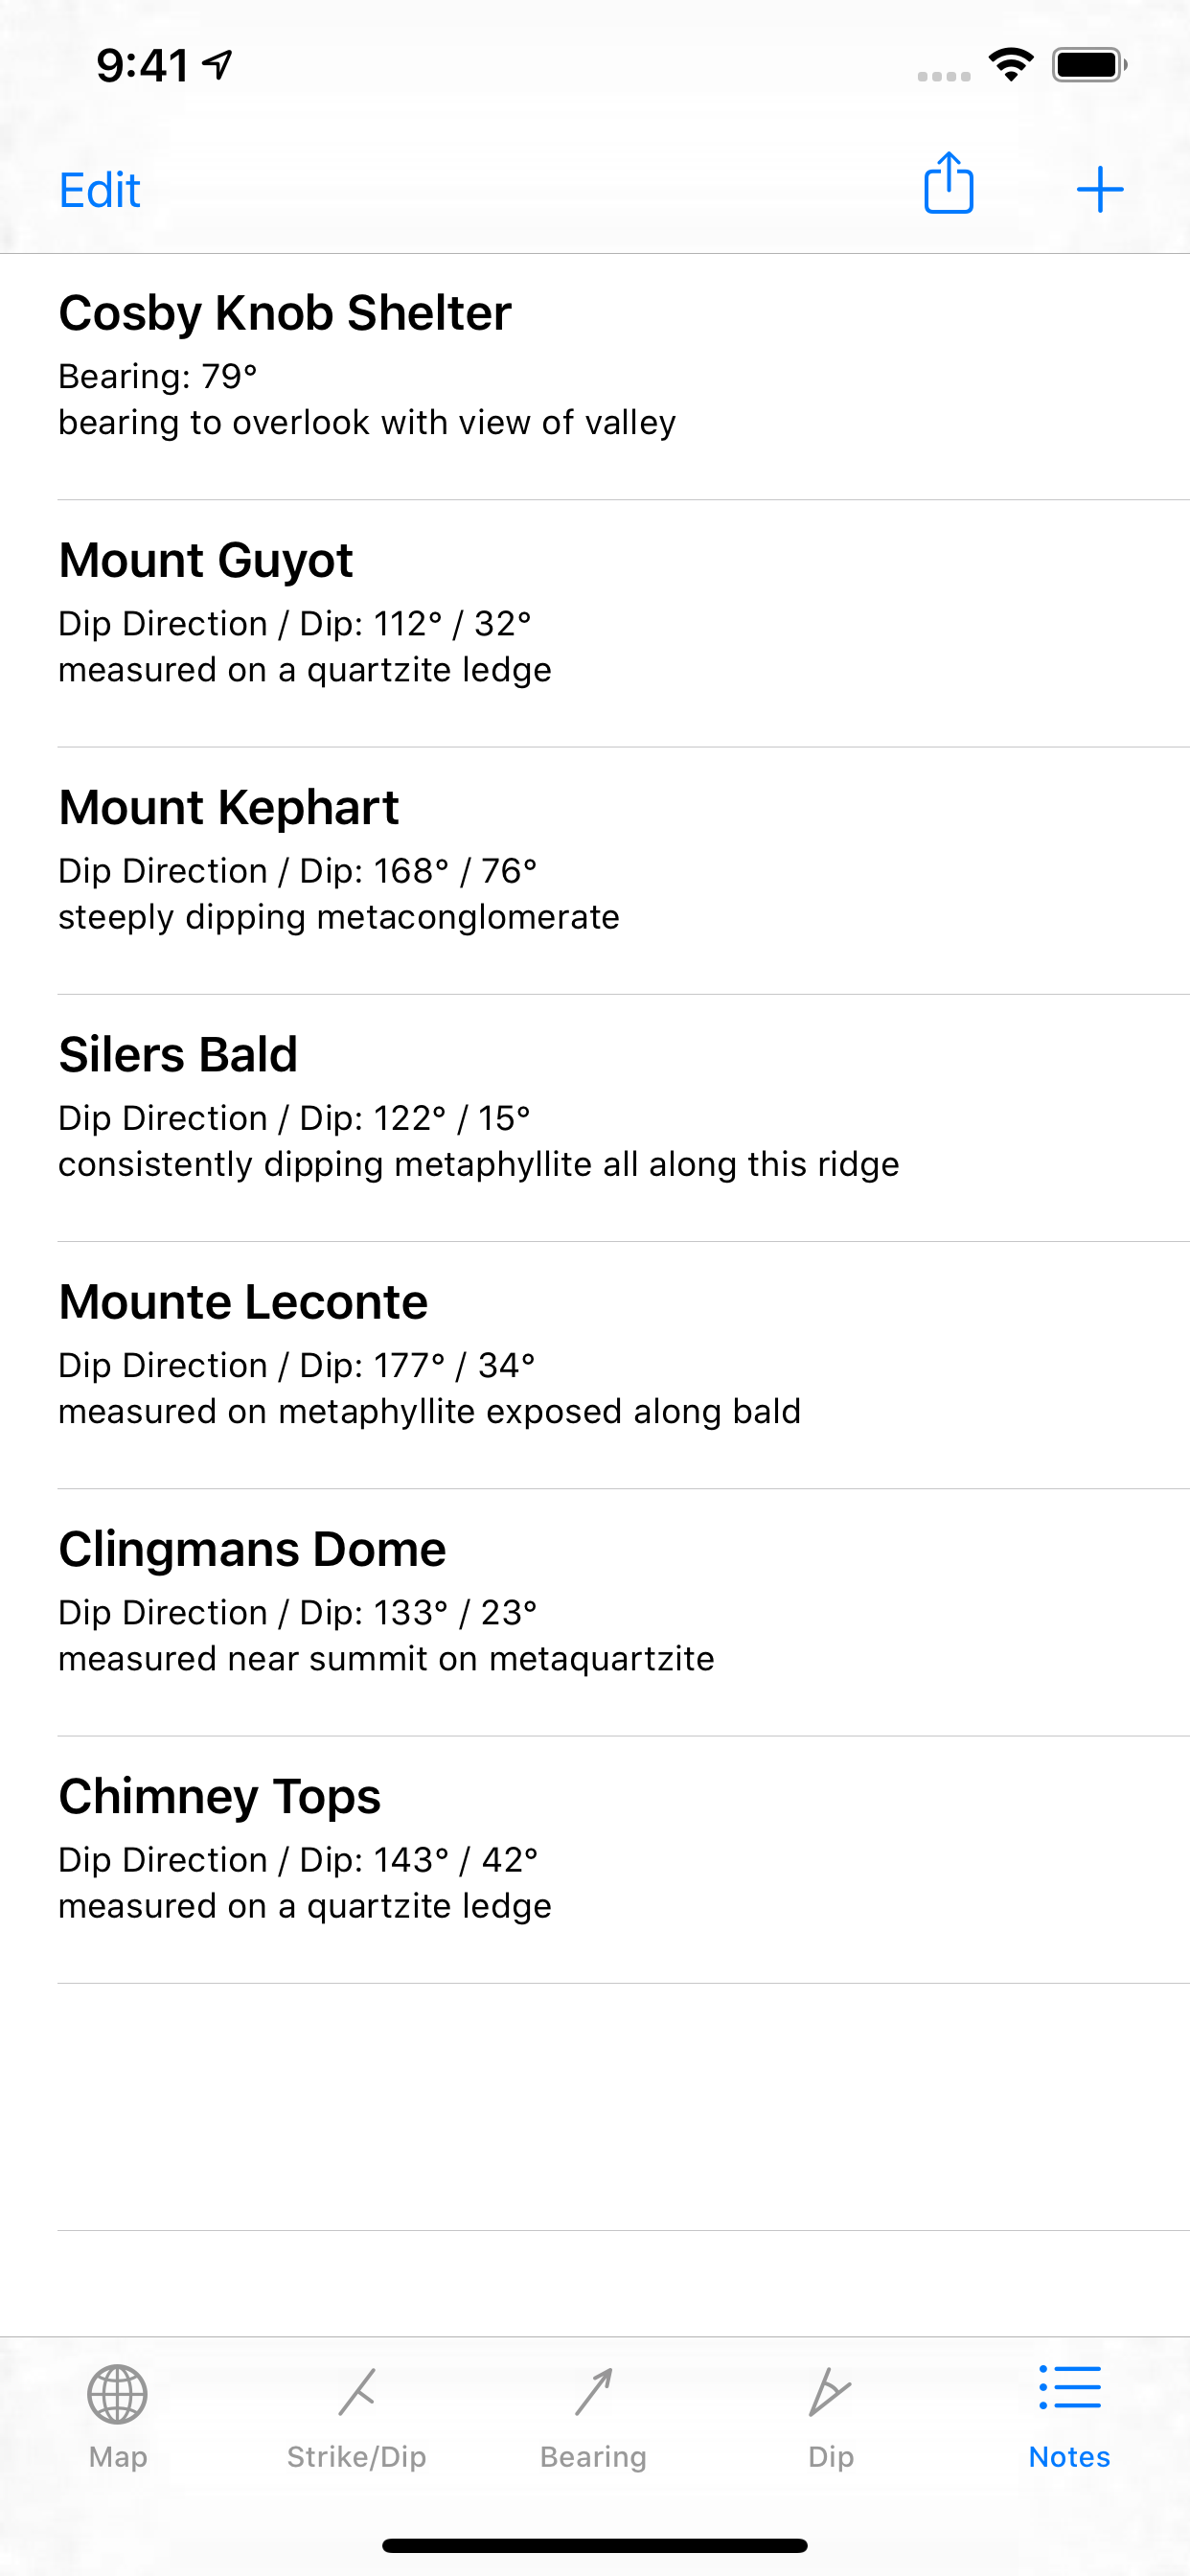Tap the Bearing arrow icon
This screenshot has height=2576, width=1190.
pyautogui.click(x=594, y=2392)
